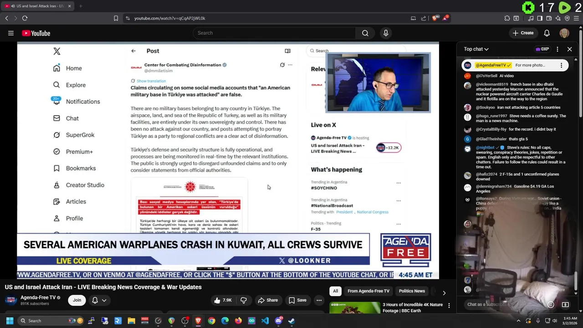The image size is (583, 328).
Task: Open the Agenda-Free TV channel avatar
Action: [x=11, y=300]
